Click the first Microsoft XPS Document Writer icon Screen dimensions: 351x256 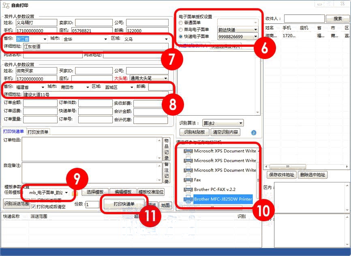(x=188, y=151)
